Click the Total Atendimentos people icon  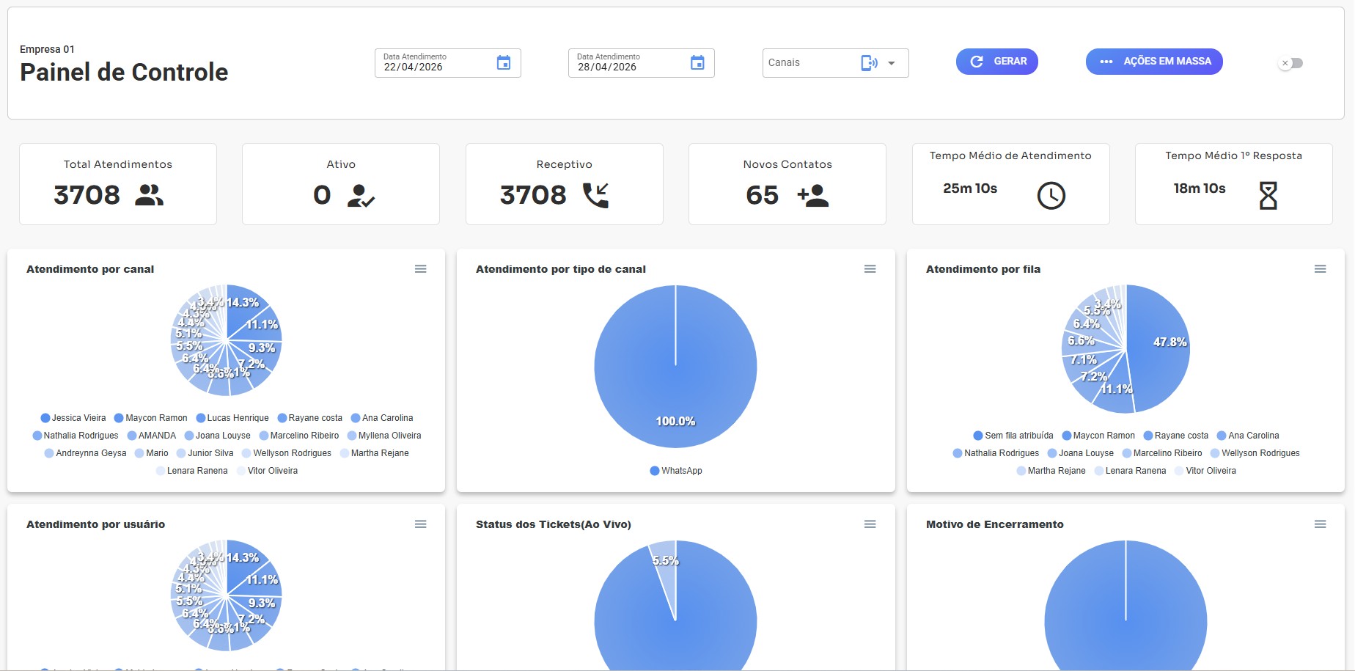[x=150, y=195]
